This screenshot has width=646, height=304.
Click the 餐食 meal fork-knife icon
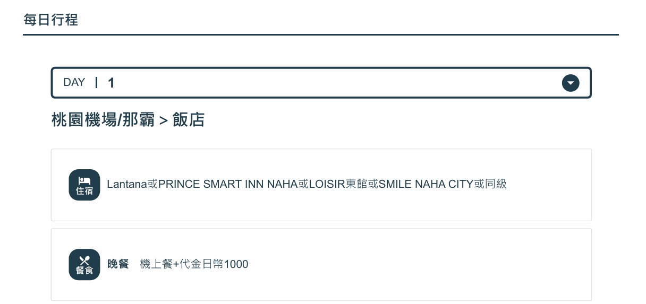[x=84, y=264]
